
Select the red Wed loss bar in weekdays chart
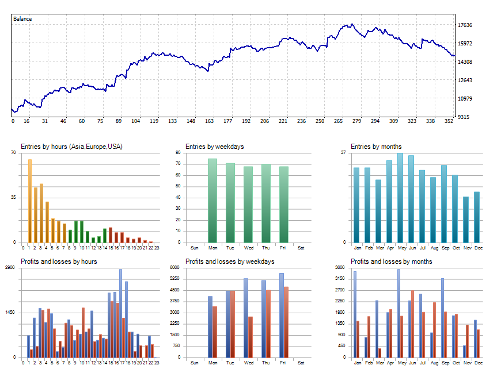251,337
